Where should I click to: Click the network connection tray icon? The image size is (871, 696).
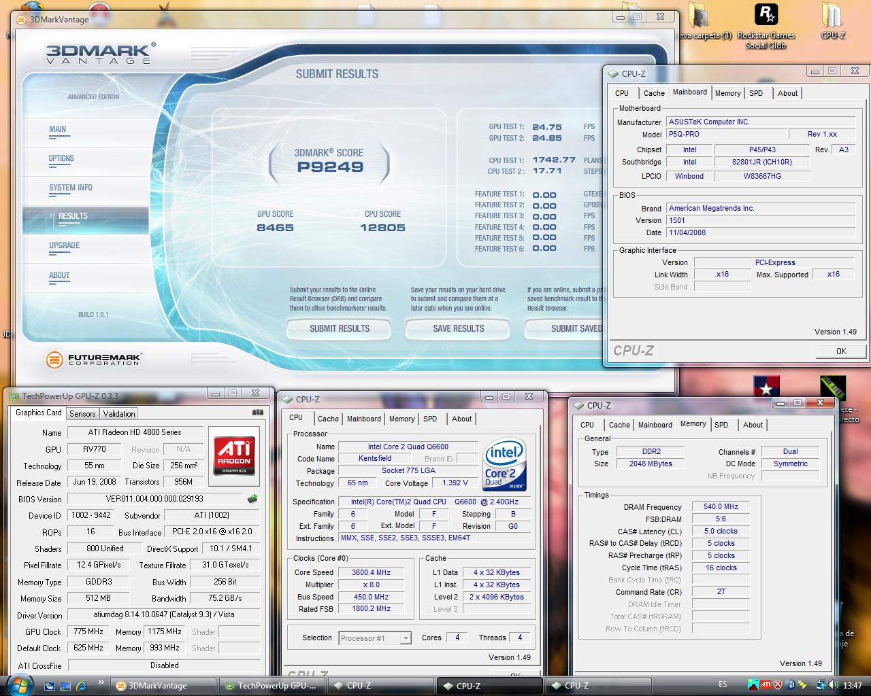821,684
